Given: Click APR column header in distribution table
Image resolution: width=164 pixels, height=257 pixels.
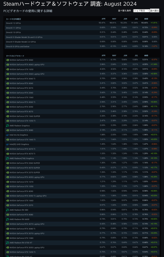Looking at the screenshot, I should (x=103, y=19).
